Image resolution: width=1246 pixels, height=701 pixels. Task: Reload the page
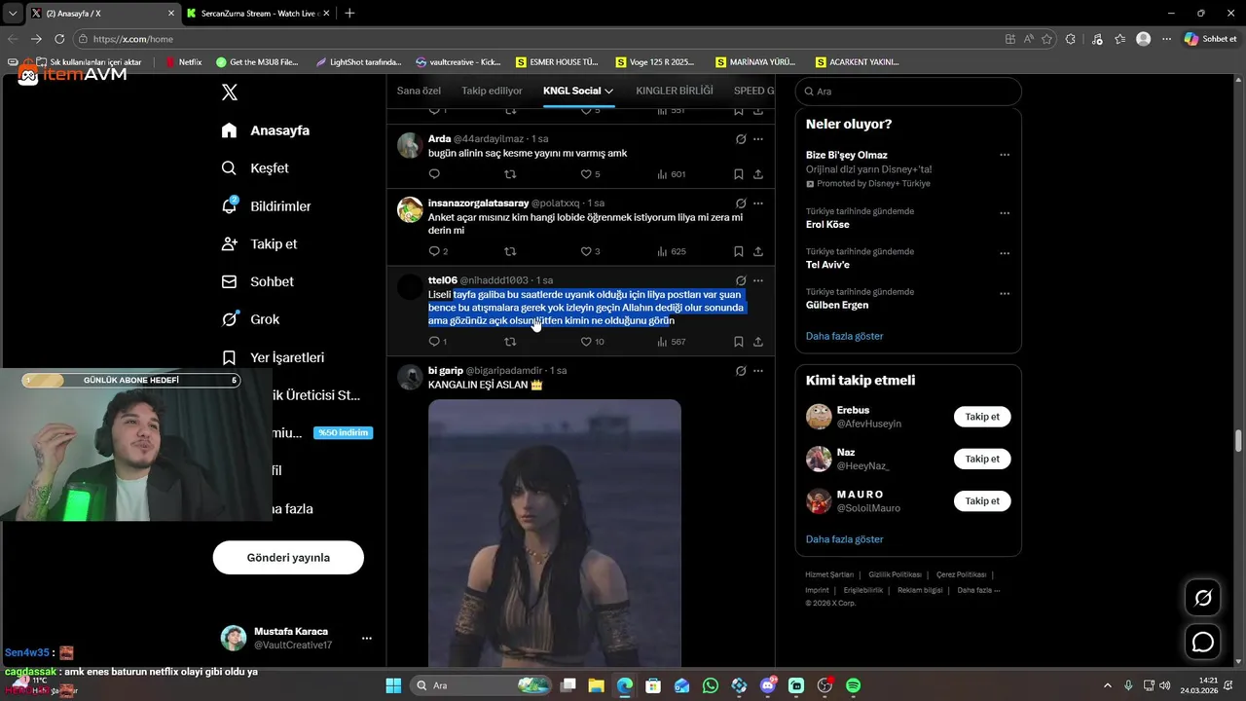click(59, 39)
